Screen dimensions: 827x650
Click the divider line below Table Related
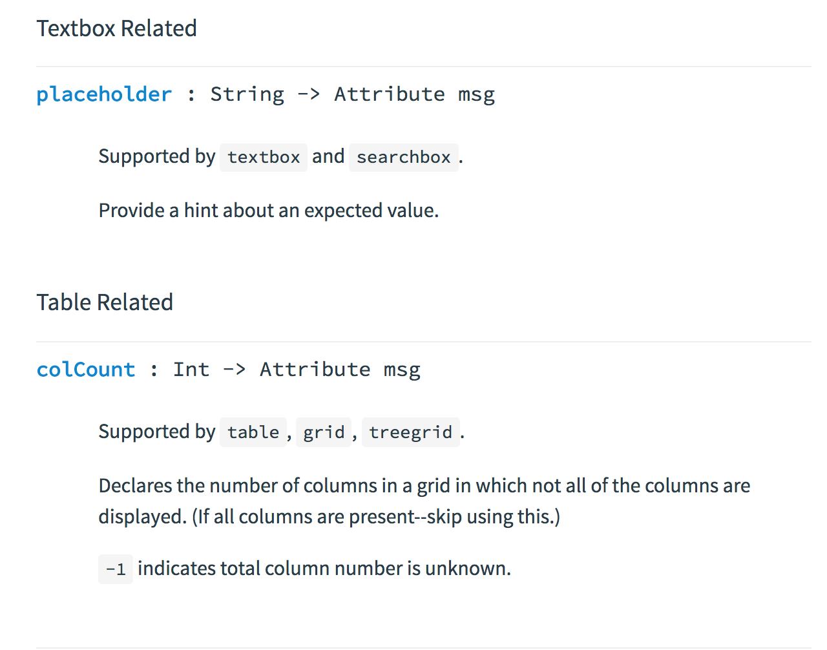pyautogui.click(x=424, y=342)
